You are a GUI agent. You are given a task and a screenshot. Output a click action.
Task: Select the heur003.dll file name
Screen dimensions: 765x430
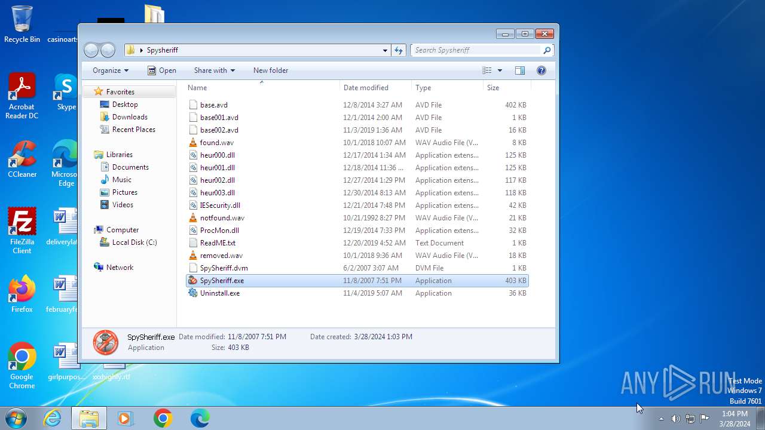(x=218, y=193)
